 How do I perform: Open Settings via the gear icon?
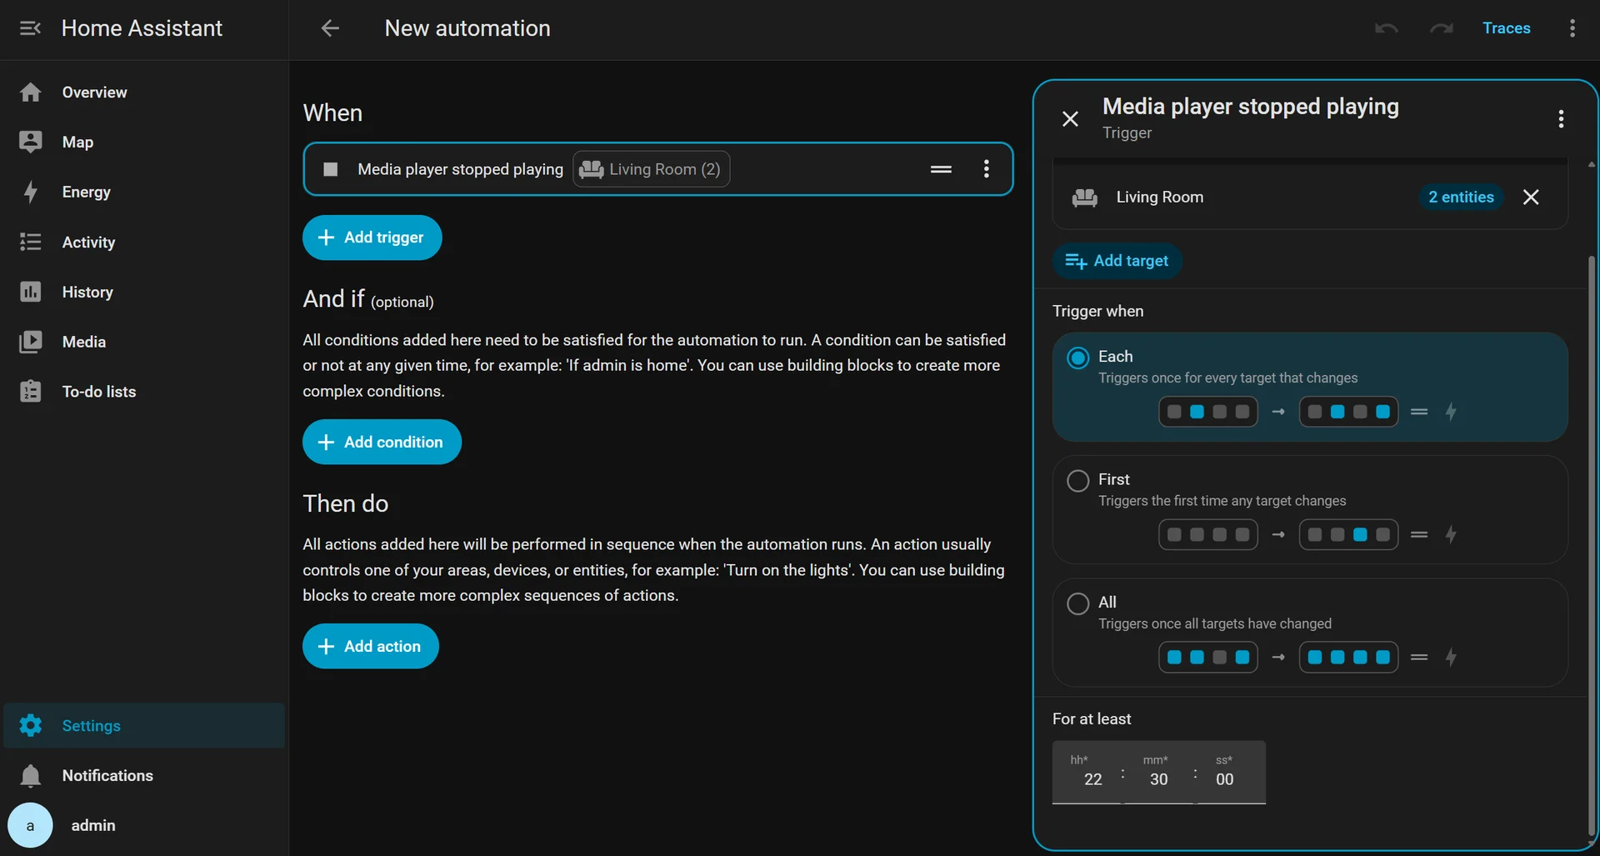click(31, 726)
